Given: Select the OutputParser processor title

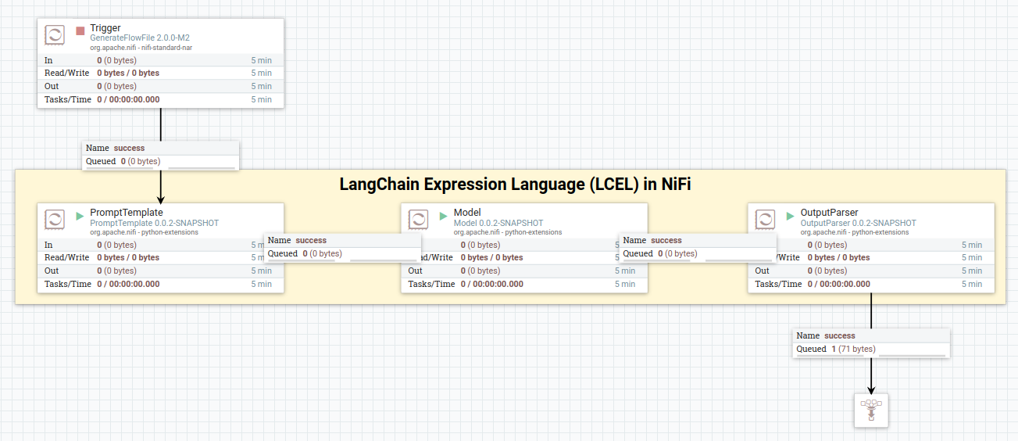Looking at the screenshot, I should [x=829, y=212].
